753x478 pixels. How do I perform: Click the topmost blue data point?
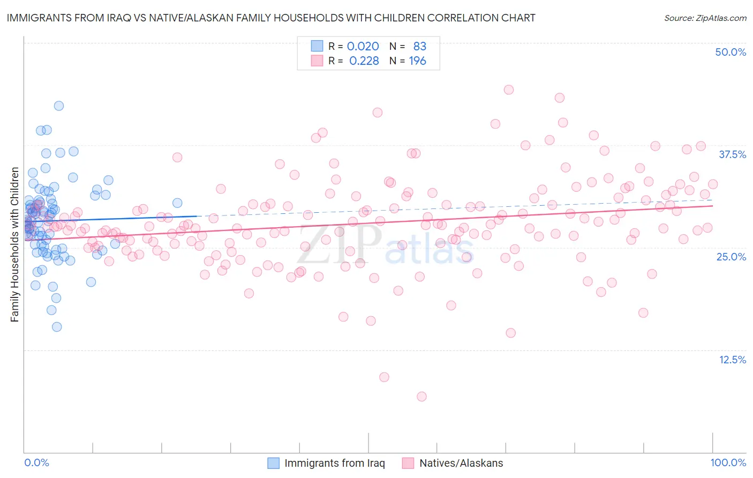coord(59,106)
